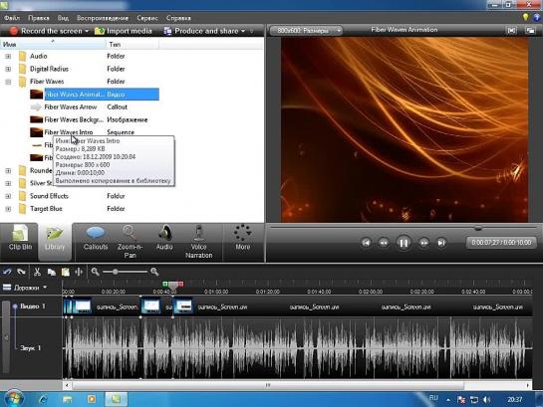Open the tips lightbulb icon
The width and height of the screenshot is (543, 407).
(526, 17)
